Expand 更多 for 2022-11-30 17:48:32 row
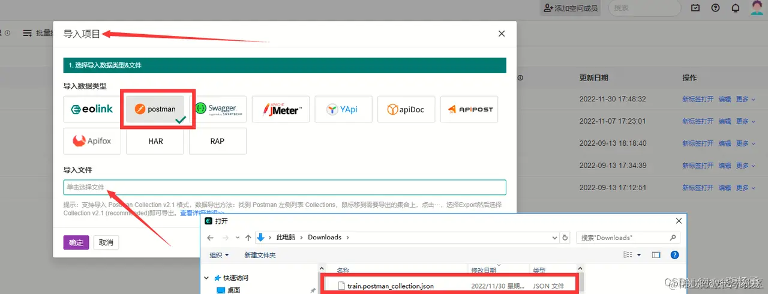Image resolution: width=768 pixels, height=294 pixels. [x=745, y=99]
